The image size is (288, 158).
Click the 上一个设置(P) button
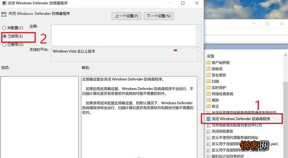(126, 16)
